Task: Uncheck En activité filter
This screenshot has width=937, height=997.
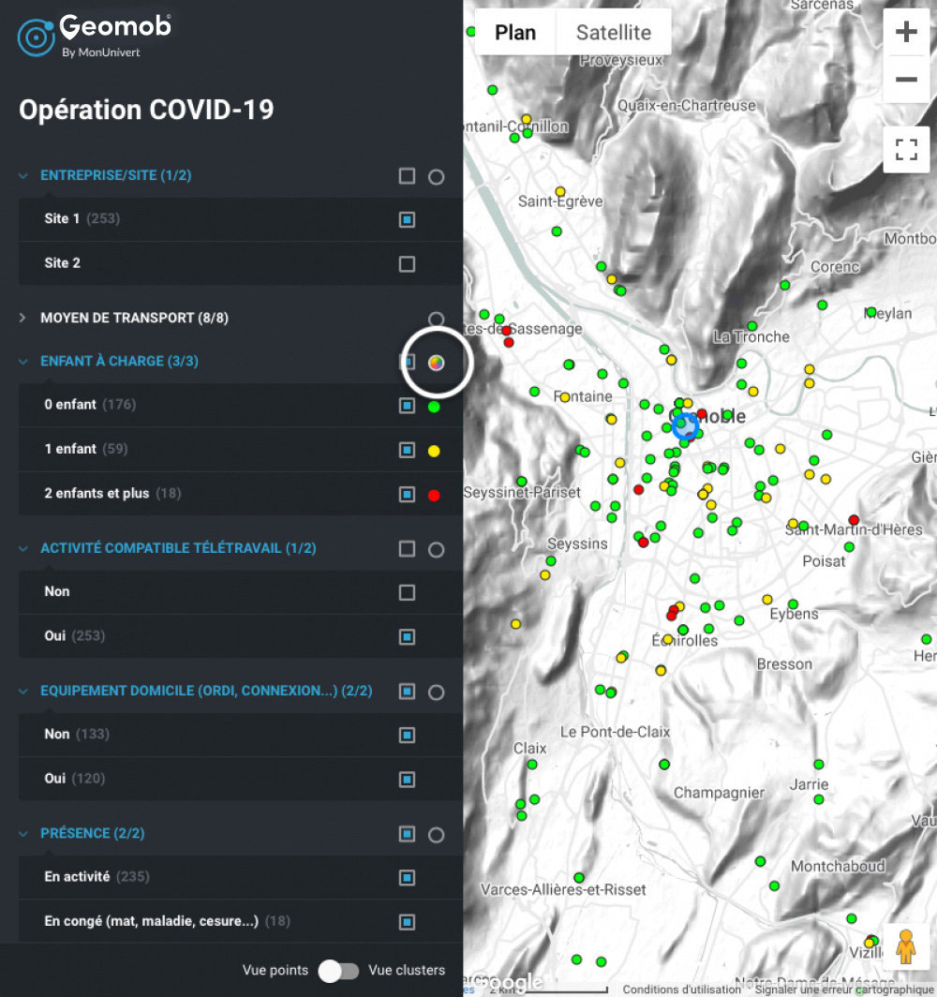Action: tap(407, 877)
